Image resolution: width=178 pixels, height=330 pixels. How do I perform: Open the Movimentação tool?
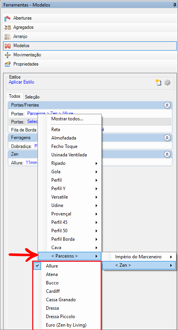tap(90, 55)
